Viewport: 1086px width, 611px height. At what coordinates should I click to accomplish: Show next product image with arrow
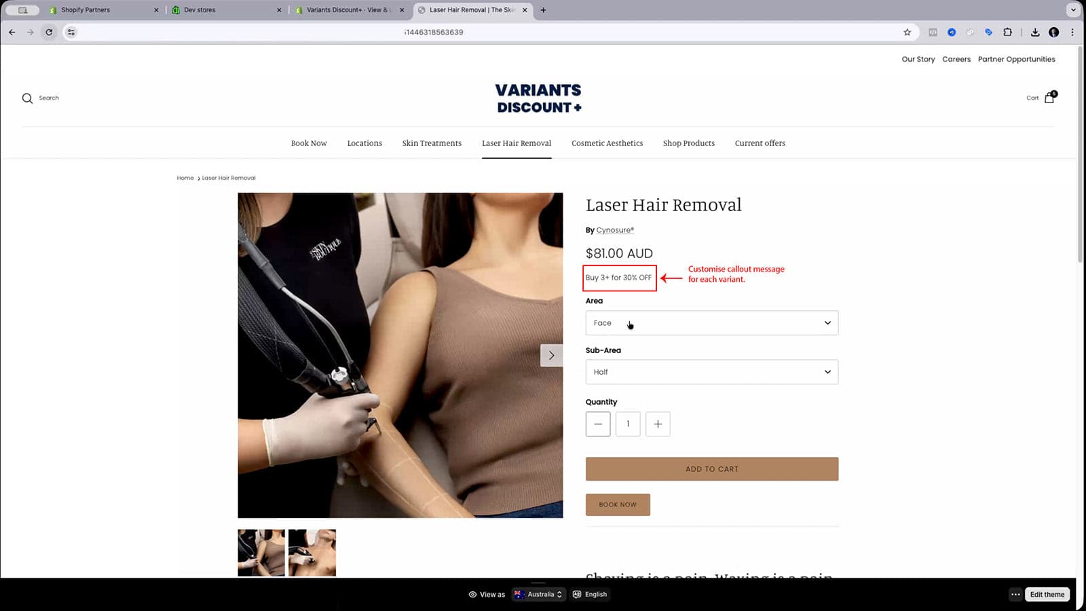tap(551, 355)
